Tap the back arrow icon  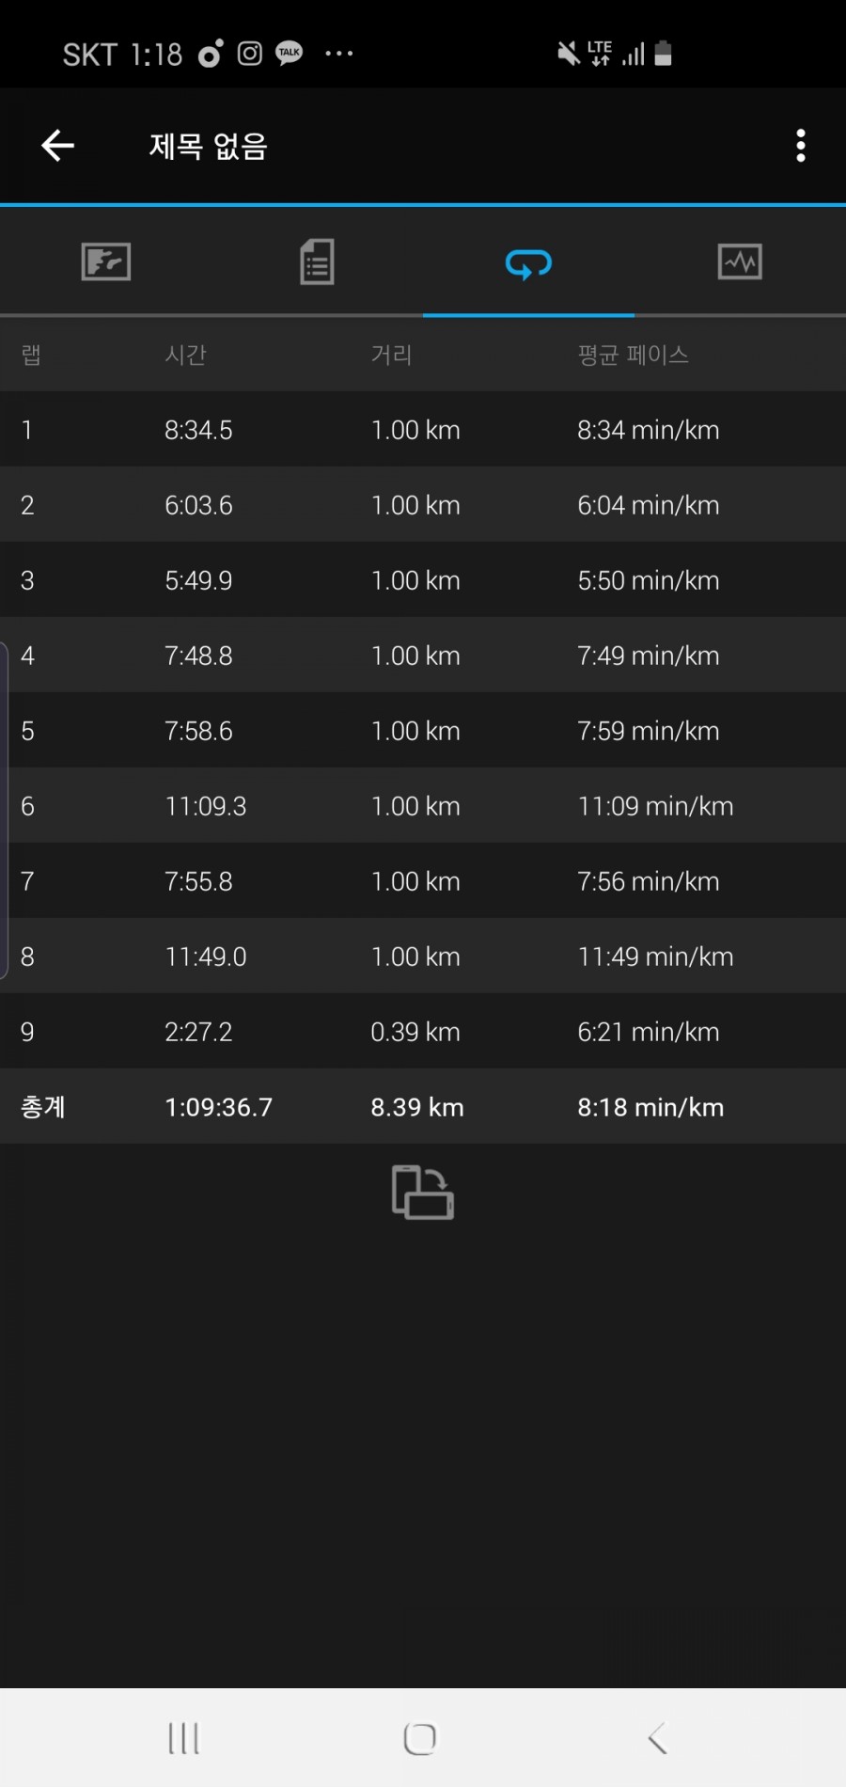[x=58, y=146]
